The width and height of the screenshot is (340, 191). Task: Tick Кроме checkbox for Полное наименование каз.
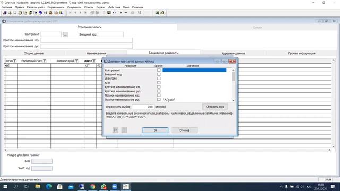click(159, 95)
